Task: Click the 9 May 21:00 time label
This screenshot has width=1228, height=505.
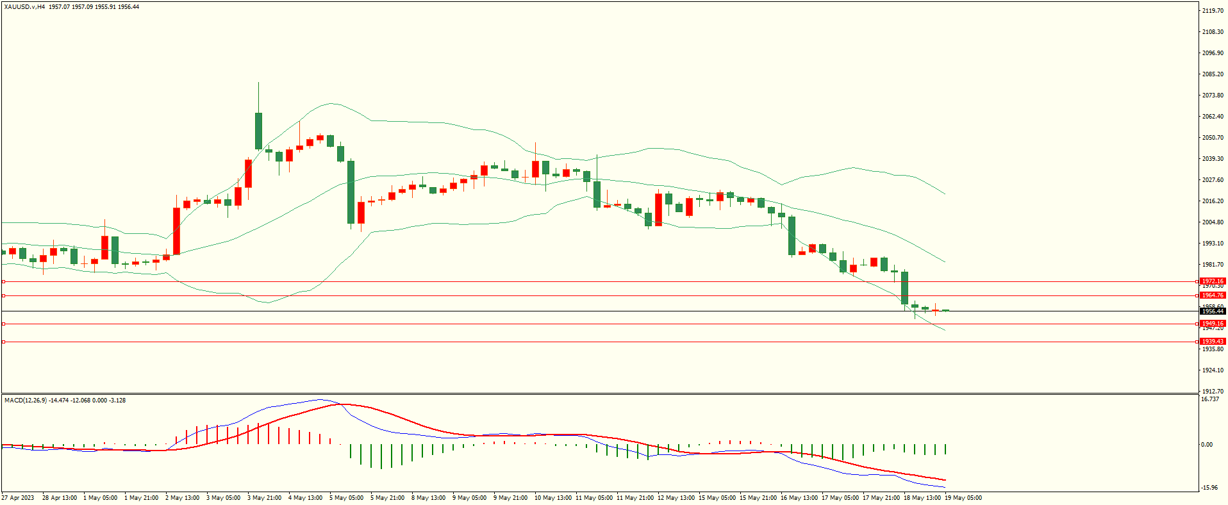Action: point(511,498)
